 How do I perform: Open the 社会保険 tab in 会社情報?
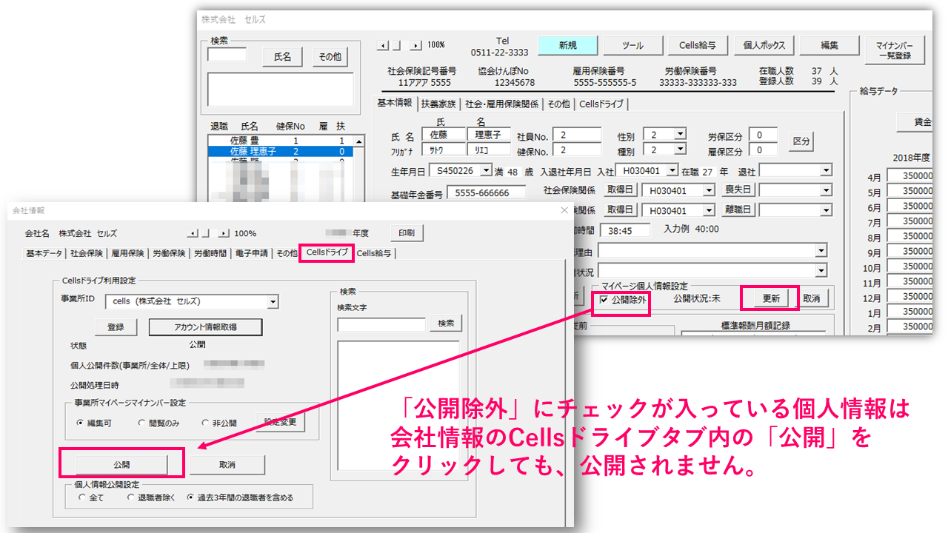point(87,253)
